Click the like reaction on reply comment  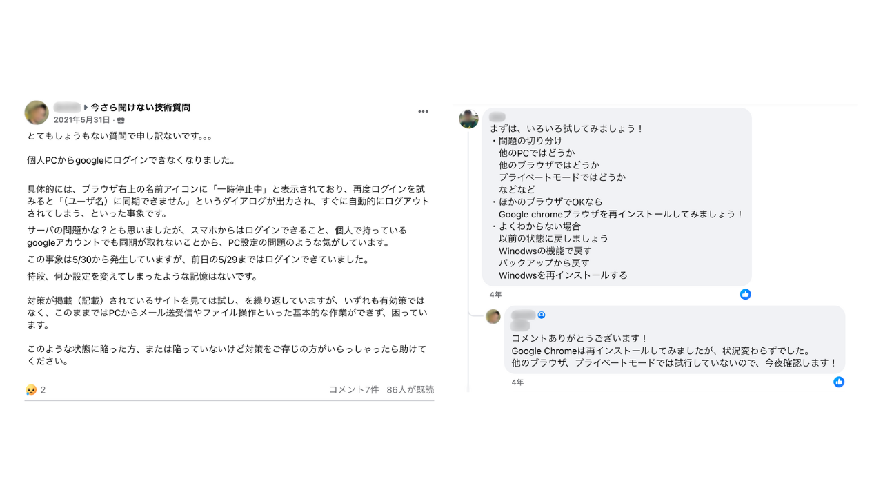(x=839, y=382)
